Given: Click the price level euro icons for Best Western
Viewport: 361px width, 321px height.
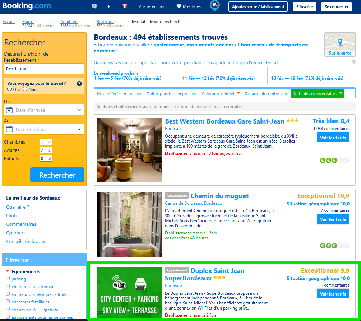Looking at the screenshot, I should [x=334, y=160].
